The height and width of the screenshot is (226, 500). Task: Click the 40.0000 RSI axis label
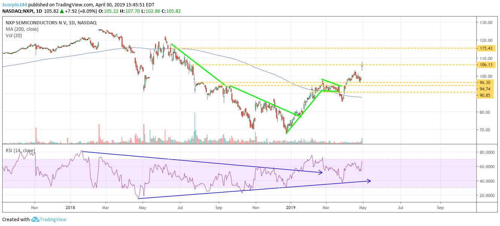point(487,181)
